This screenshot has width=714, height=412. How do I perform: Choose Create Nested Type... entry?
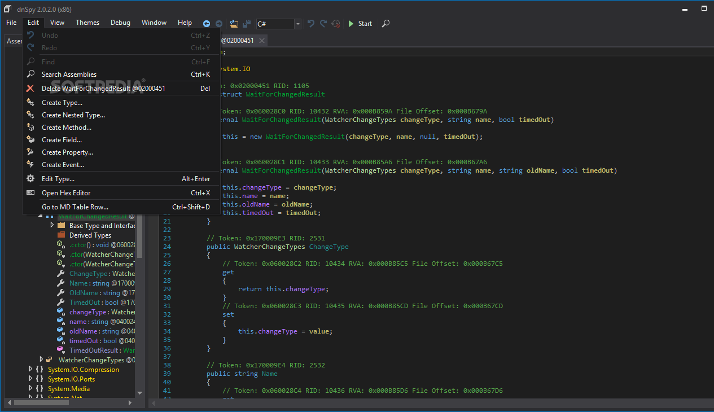(121, 115)
